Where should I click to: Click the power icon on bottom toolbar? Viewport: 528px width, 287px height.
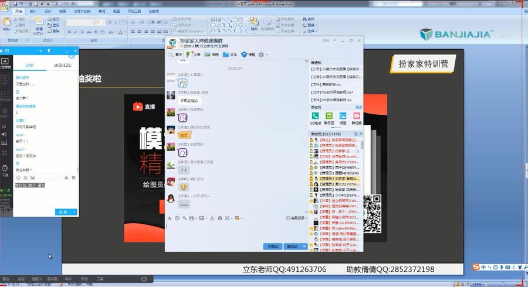(x=144, y=279)
